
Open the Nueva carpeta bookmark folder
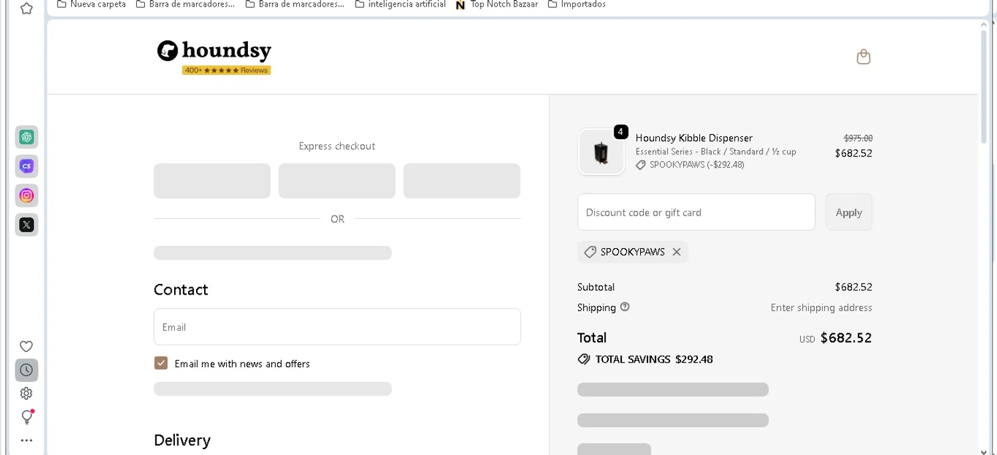tap(91, 5)
